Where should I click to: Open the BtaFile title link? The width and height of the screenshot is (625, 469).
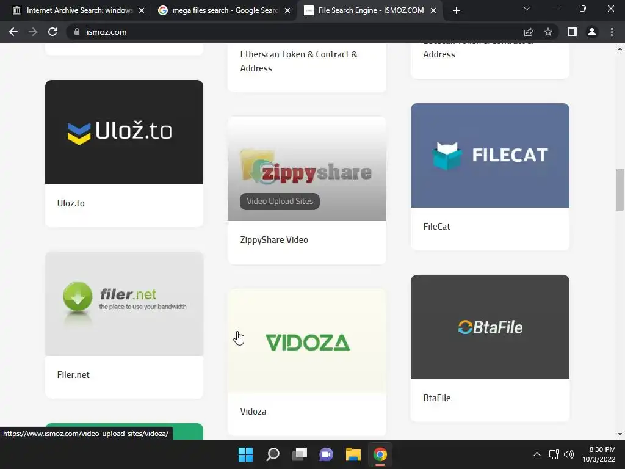click(x=437, y=398)
